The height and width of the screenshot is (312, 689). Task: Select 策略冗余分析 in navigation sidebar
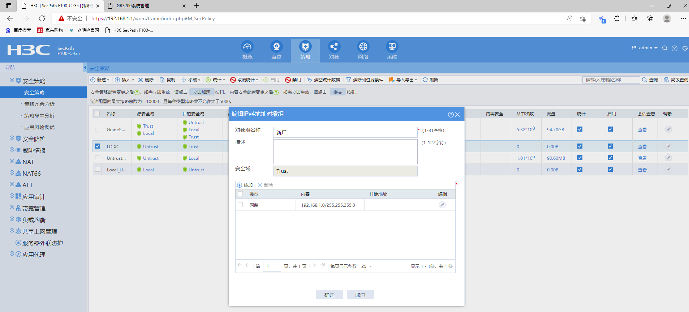coord(39,104)
